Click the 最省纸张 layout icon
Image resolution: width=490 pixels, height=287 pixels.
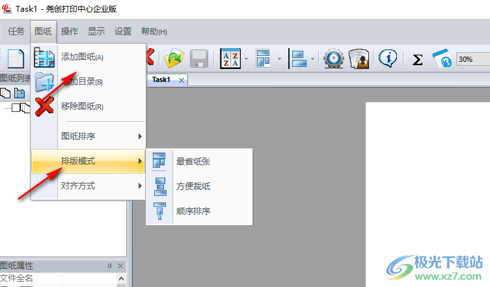click(x=159, y=160)
